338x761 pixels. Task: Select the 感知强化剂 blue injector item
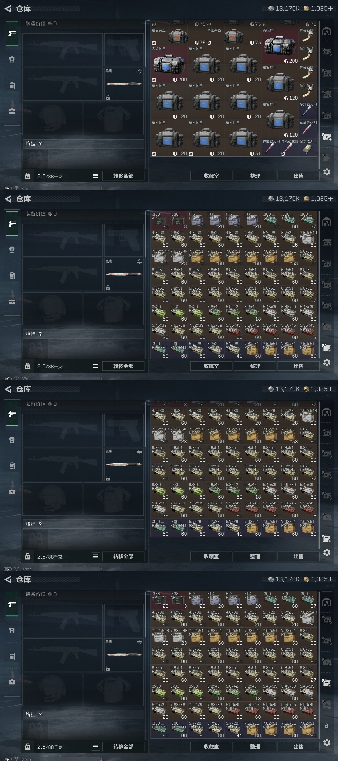308,110
